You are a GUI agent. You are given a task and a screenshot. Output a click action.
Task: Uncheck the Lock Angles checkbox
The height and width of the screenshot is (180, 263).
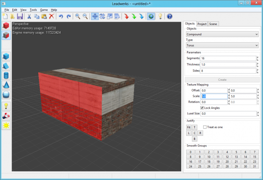point(202,107)
